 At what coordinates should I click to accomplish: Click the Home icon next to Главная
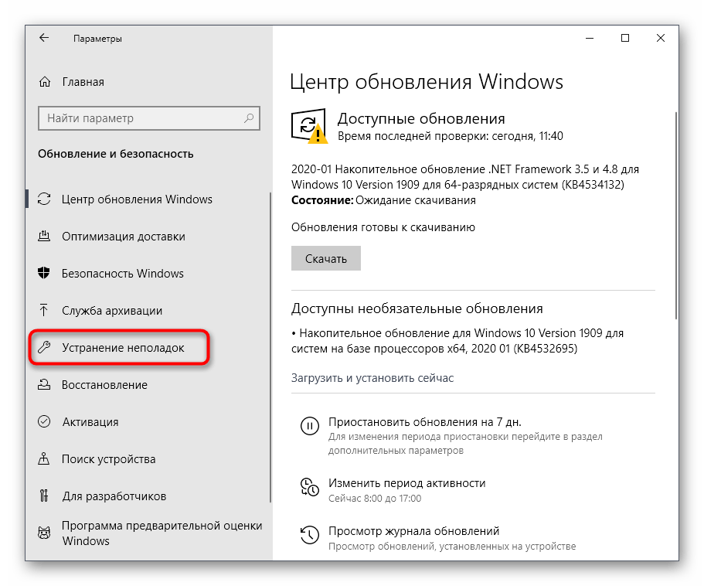click(x=46, y=82)
